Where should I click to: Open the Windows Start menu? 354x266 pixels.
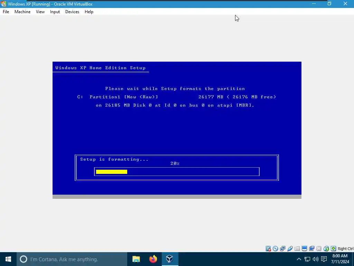click(x=8, y=259)
